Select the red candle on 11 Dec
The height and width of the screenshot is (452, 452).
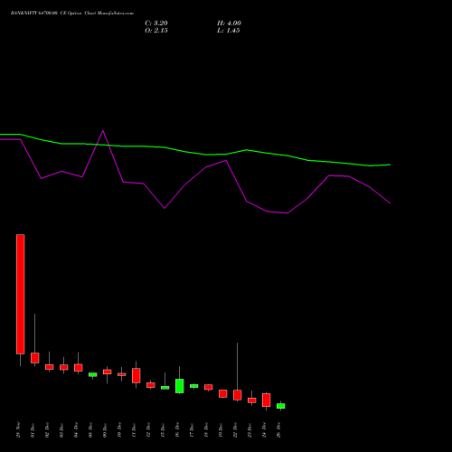click(x=137, y=375)
